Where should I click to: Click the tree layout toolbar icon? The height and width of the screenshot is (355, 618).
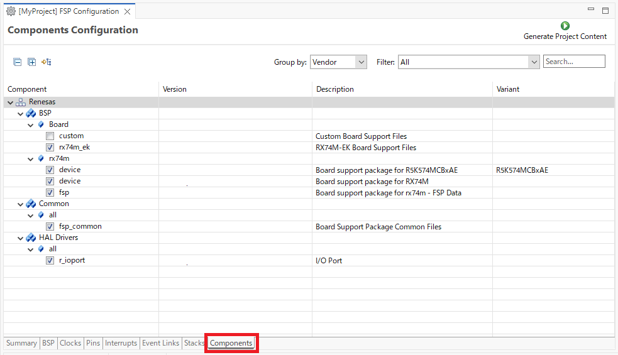47,62
